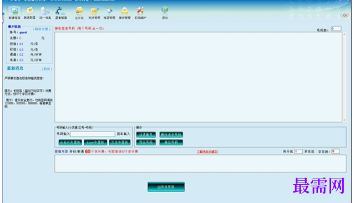Click the filter duplicate numbers (过滤重号) button

point(146,134)
